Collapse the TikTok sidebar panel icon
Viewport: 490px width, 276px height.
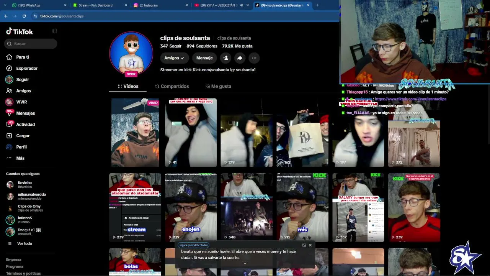54,31
